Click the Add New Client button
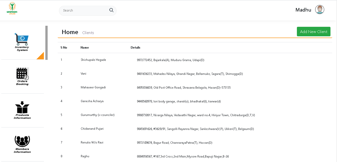The height and width of the screenshot is (162, 337). pyautogui.click(x=313, y=32)
